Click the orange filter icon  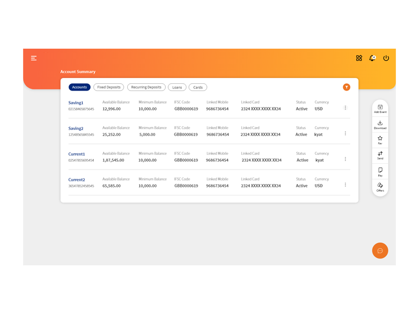coord(347,87)
